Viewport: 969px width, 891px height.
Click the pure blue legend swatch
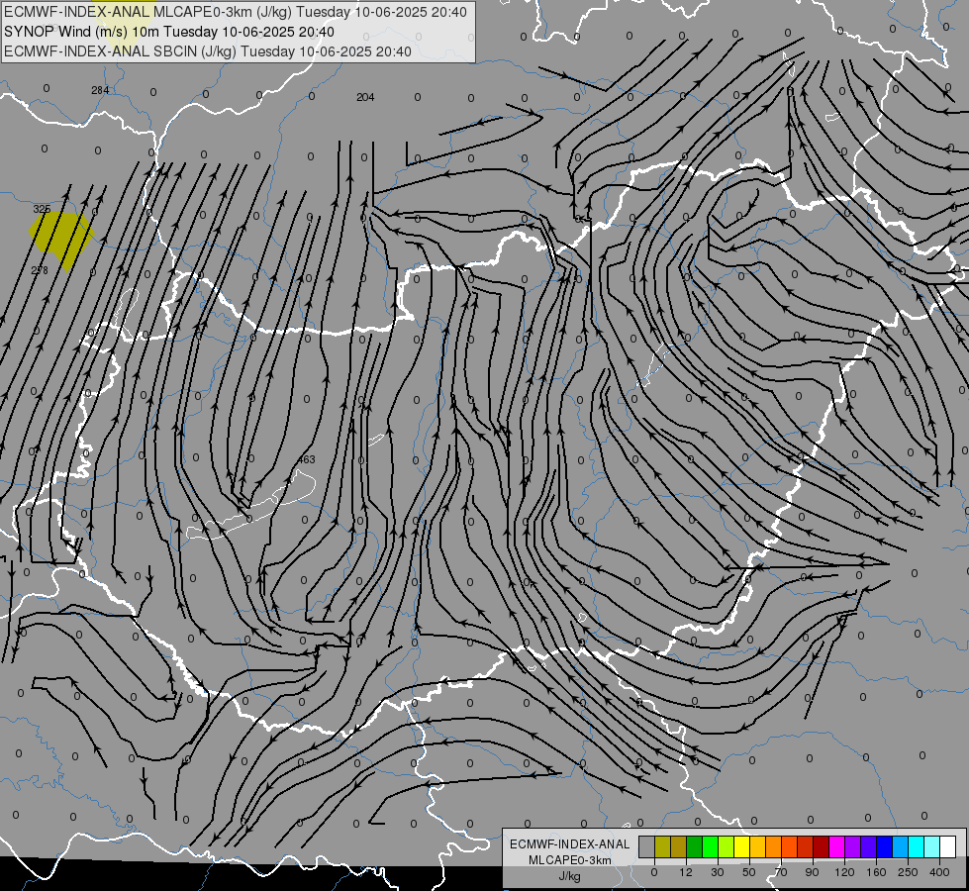(884, 846)
